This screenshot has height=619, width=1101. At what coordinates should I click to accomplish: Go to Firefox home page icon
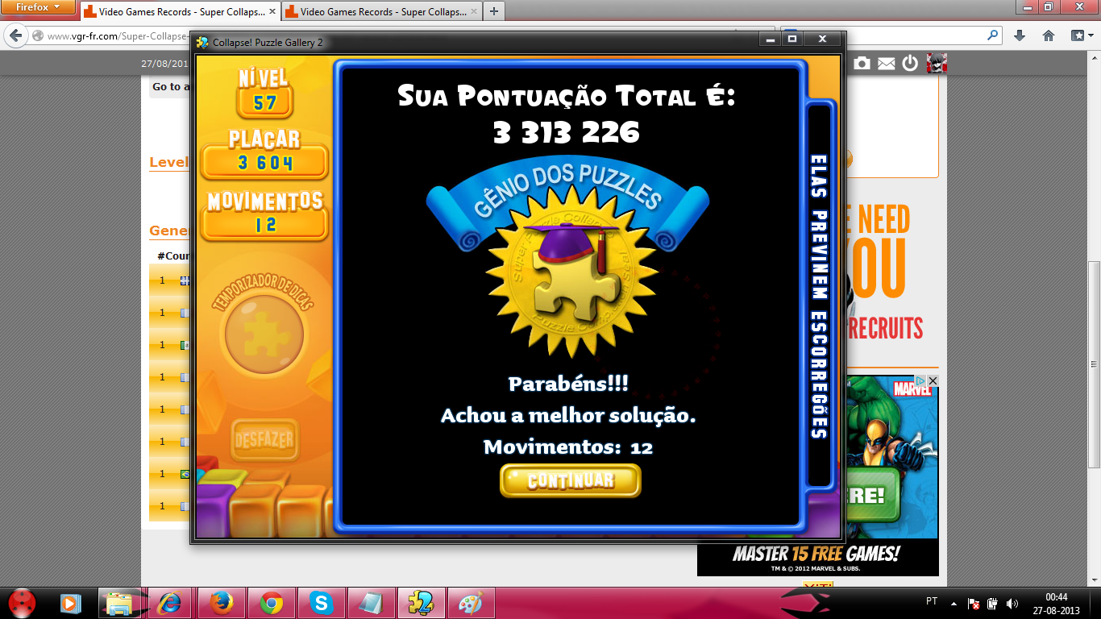click(1049, 35)
